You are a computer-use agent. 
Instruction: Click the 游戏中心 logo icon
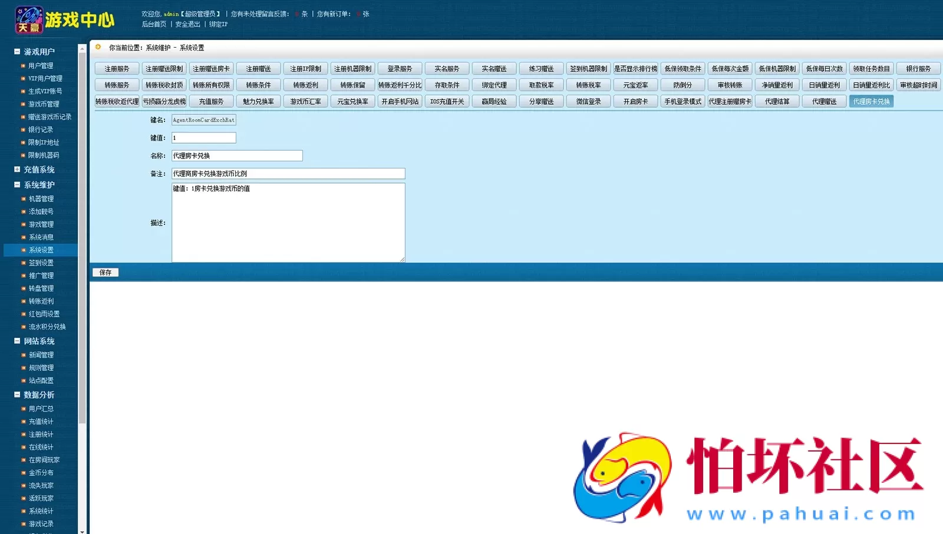point(28,20)
